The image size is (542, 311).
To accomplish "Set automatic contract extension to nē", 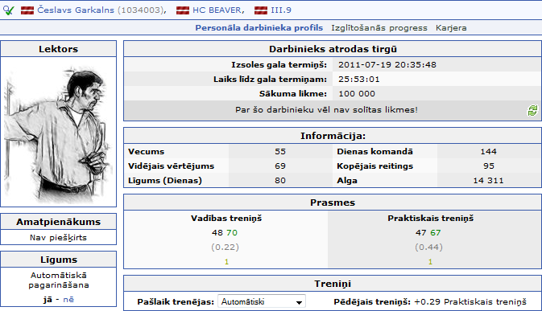I will point(68,299).
